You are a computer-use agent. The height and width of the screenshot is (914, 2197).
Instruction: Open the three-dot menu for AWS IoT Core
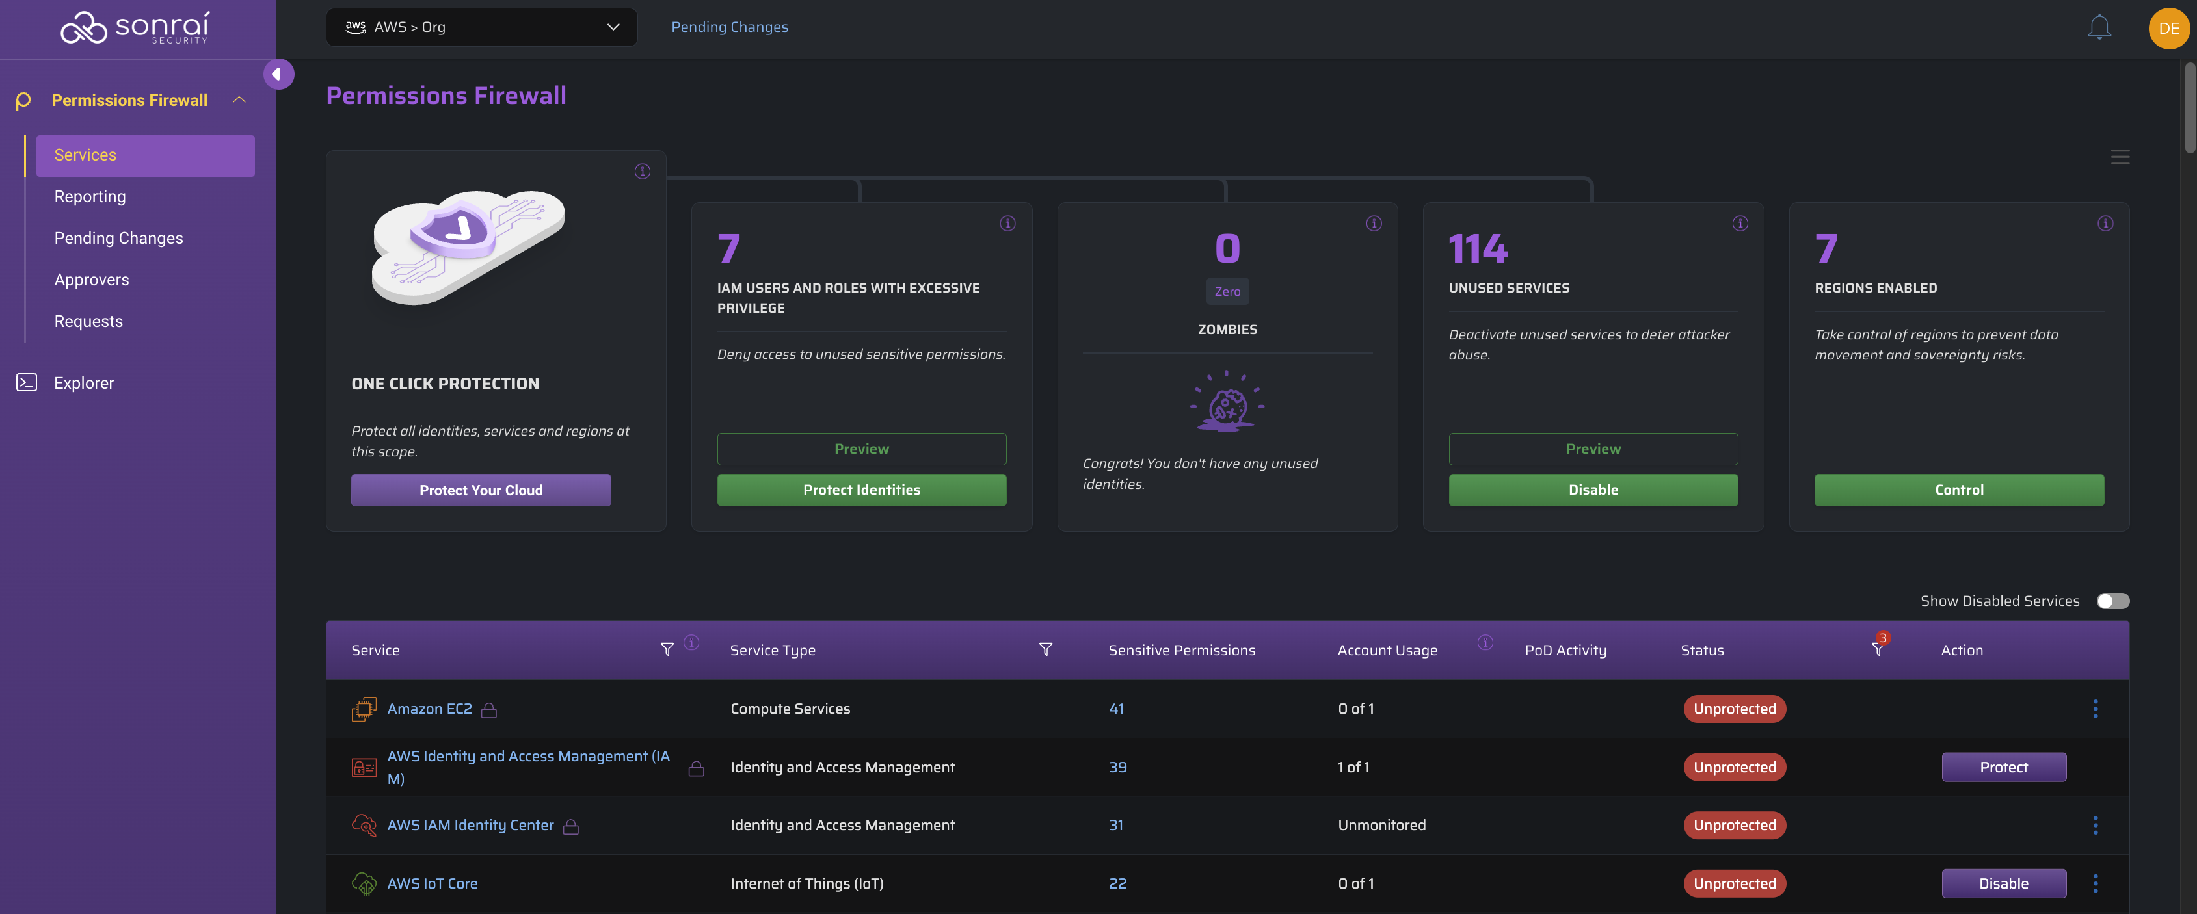tap(2095, 883)
